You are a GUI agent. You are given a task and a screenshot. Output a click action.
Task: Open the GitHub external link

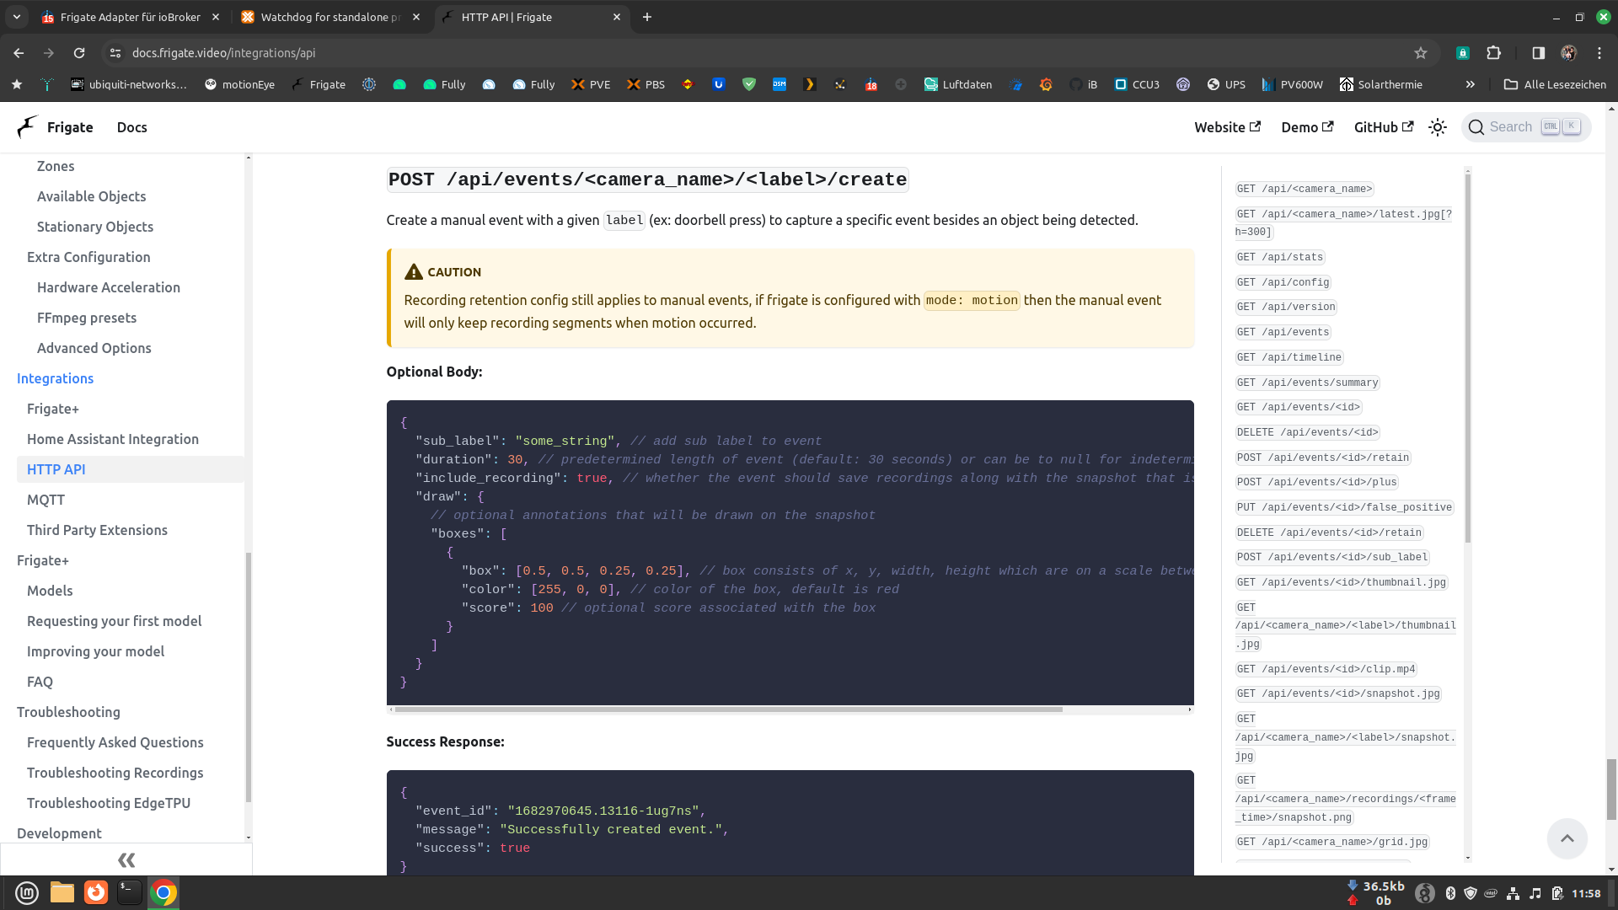1383,127
